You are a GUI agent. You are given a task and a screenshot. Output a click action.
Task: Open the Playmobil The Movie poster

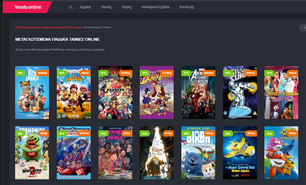(x=74, y=92)
